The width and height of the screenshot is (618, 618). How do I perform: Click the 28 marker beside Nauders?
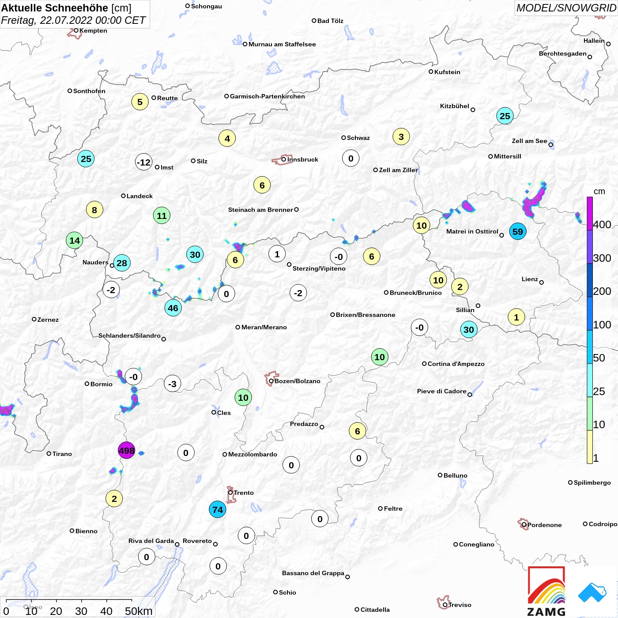pyautogui.click(x=122, y=263)
